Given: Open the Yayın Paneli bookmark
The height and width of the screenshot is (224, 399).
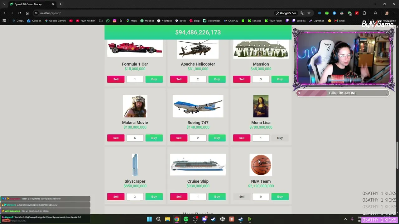Looking at the screenshot, I should click(x=273, y=21).
